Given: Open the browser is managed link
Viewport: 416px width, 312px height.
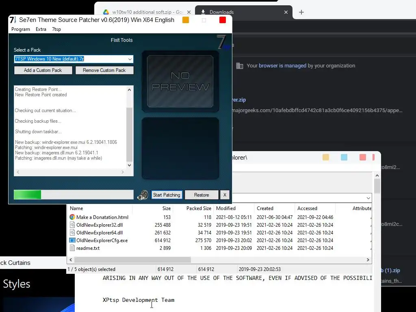Looking at the screenshot, I should click(x=282, y=66).
